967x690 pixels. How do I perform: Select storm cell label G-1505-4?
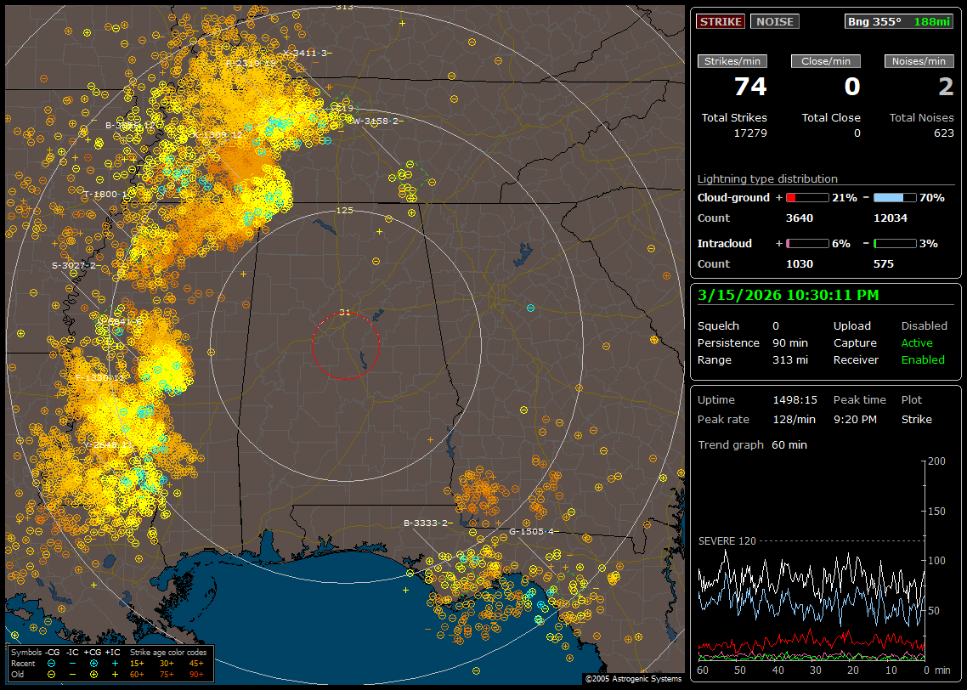532,531
